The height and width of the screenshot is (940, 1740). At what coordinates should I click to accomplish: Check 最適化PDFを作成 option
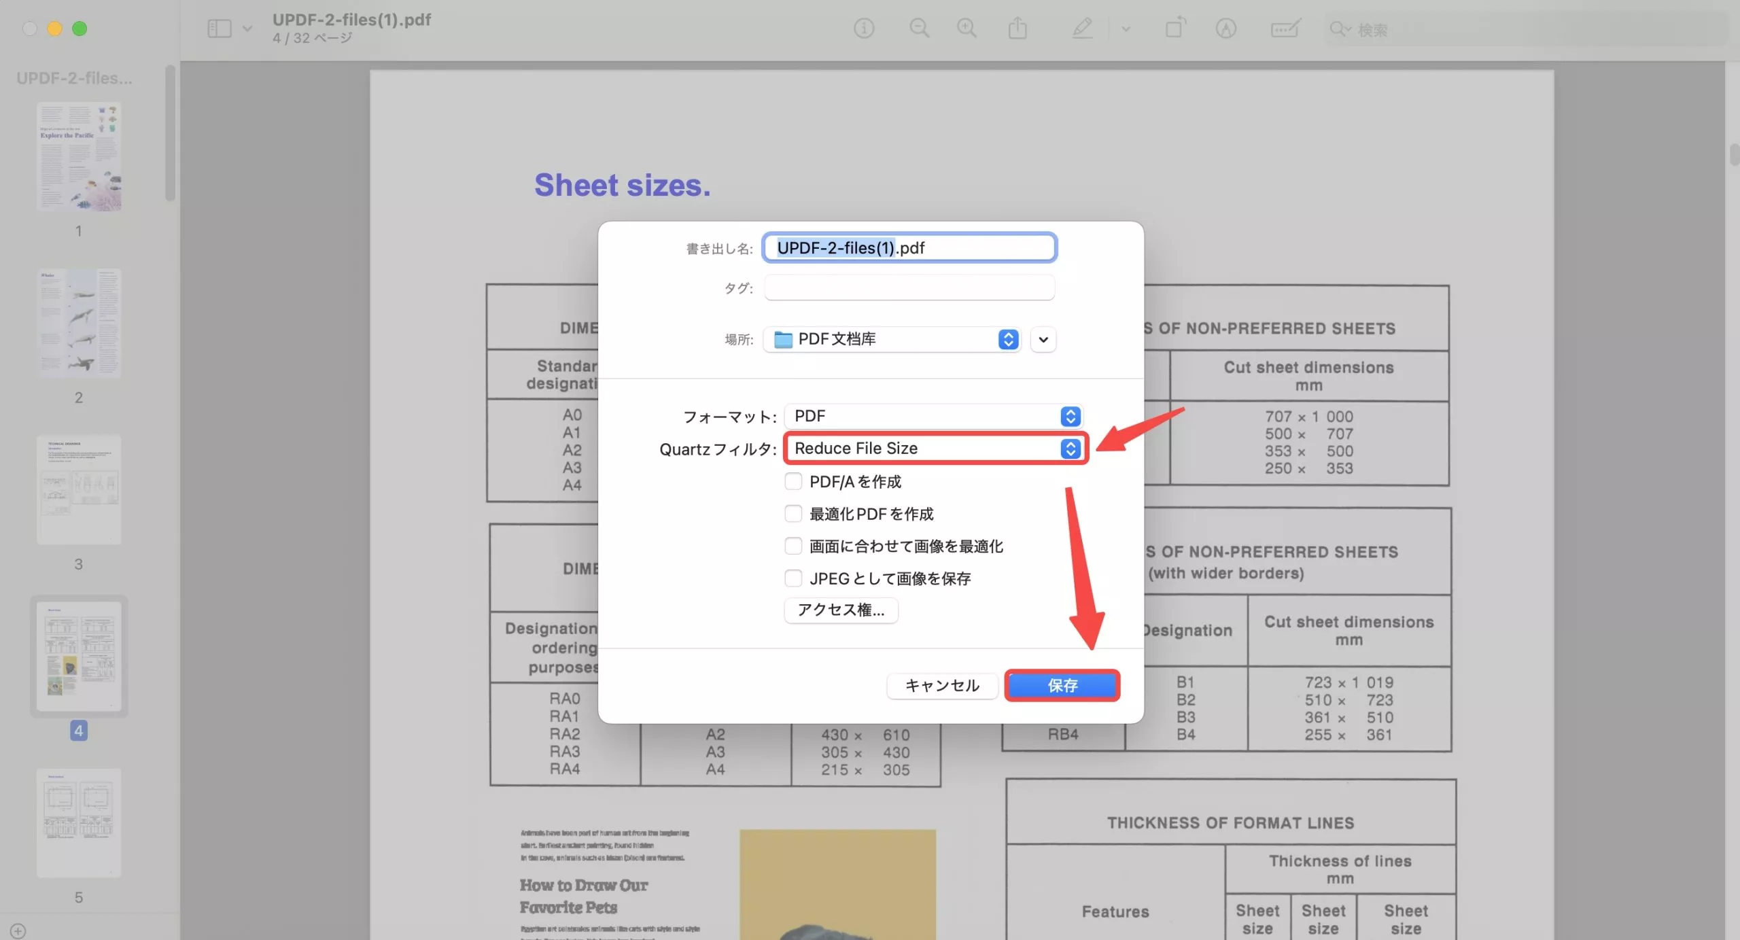tap(793, 513)
